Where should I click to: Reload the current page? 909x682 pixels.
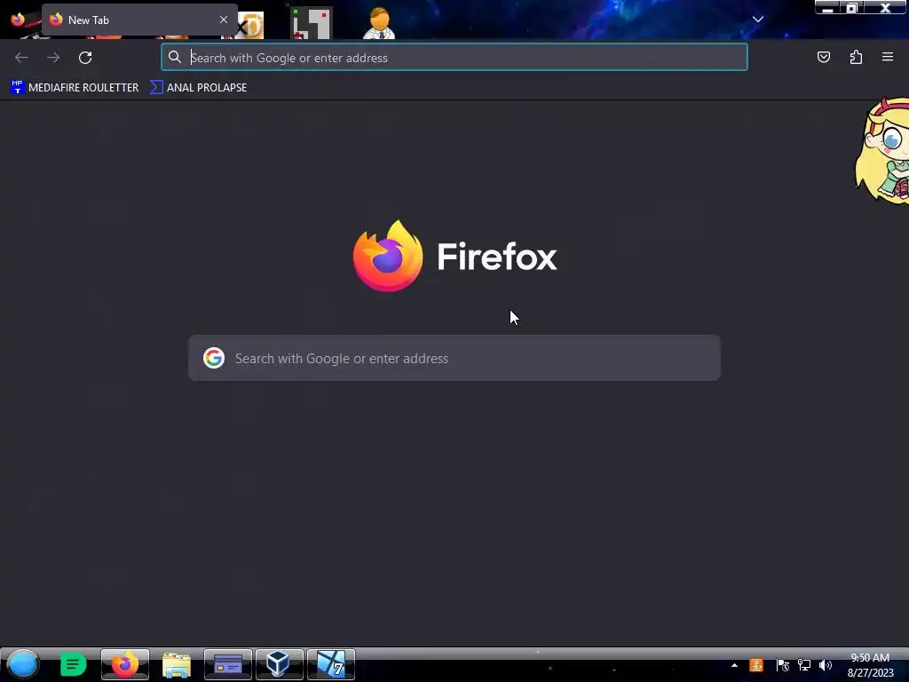85,58
